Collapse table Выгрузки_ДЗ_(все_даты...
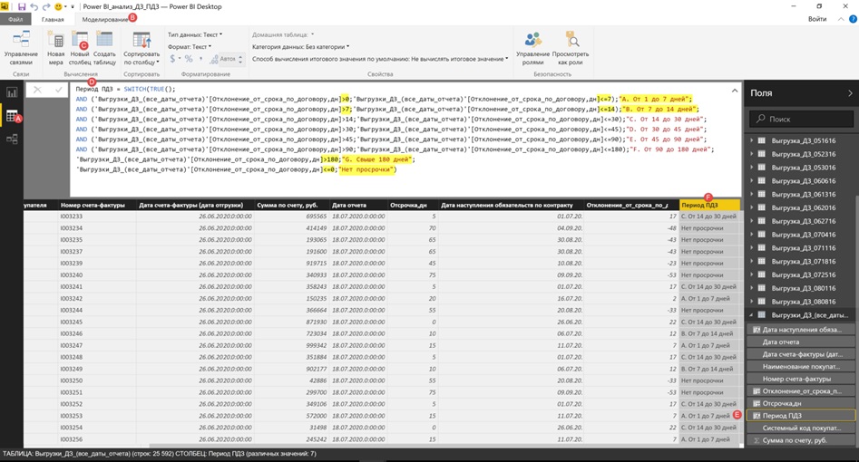Viewport: 859px width, 462px height. click(751, 315)
